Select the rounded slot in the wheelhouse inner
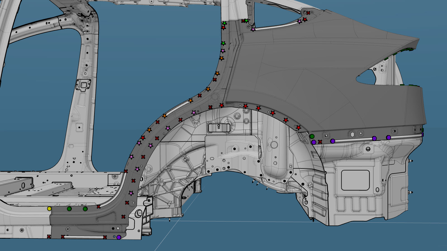This screenshot has height=251, width=447. (219, 128)
